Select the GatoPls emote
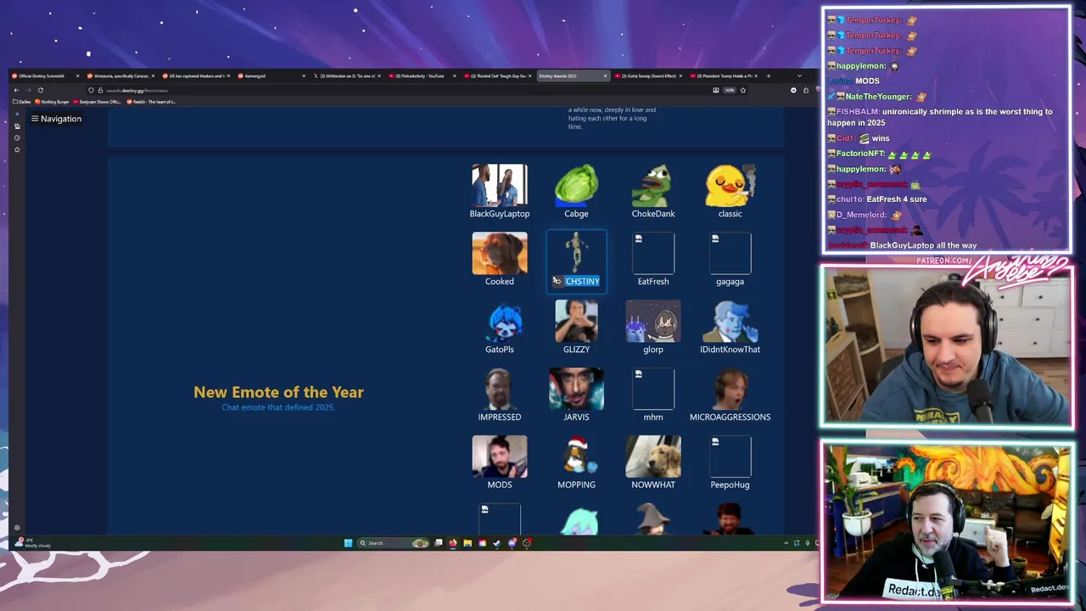Image resolution: width=1086 pixels, height=611 pixels. tap(500, 328)
